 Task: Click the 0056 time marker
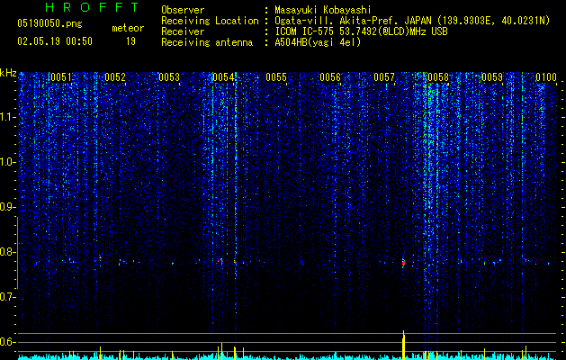click(330, 77)
